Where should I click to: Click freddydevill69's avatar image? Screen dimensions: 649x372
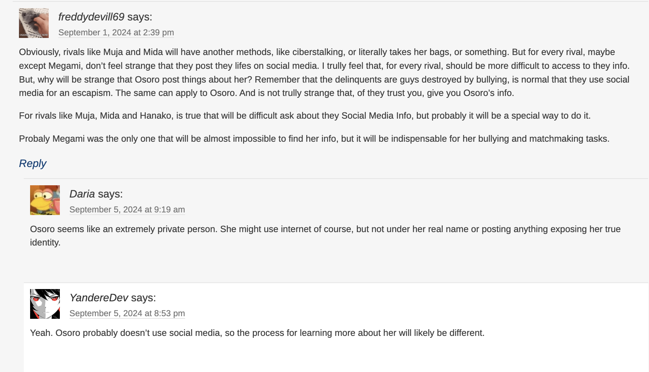click(x=34, y=23)
